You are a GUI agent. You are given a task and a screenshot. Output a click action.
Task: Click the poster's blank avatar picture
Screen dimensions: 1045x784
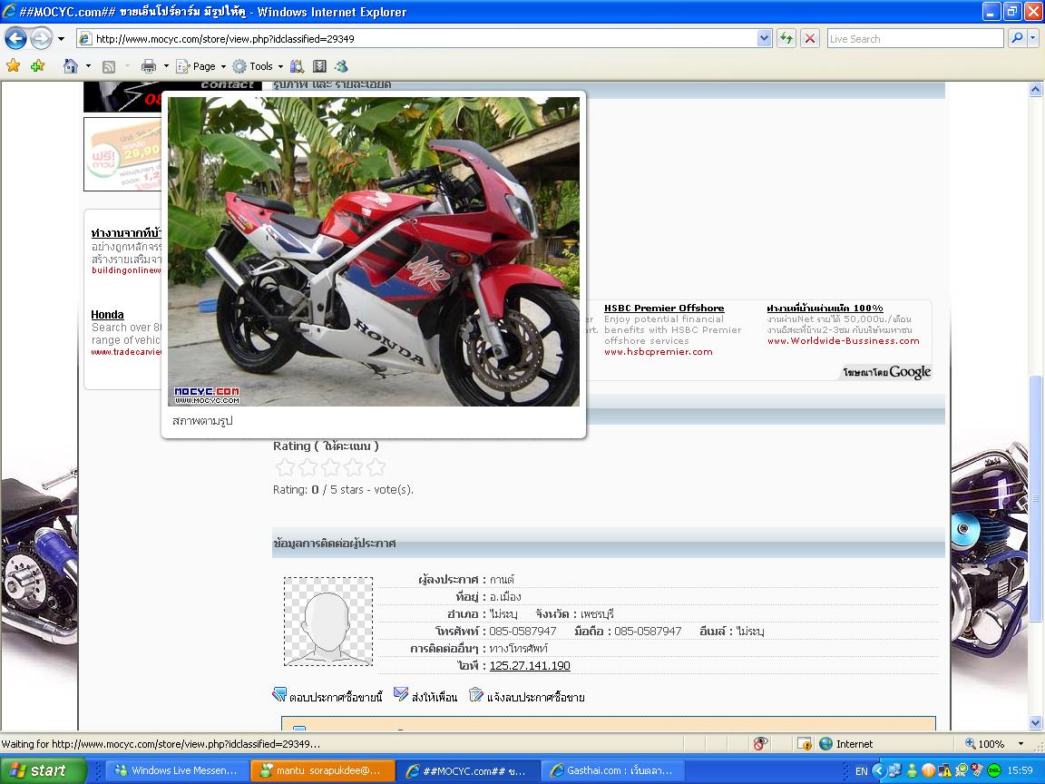328,622
